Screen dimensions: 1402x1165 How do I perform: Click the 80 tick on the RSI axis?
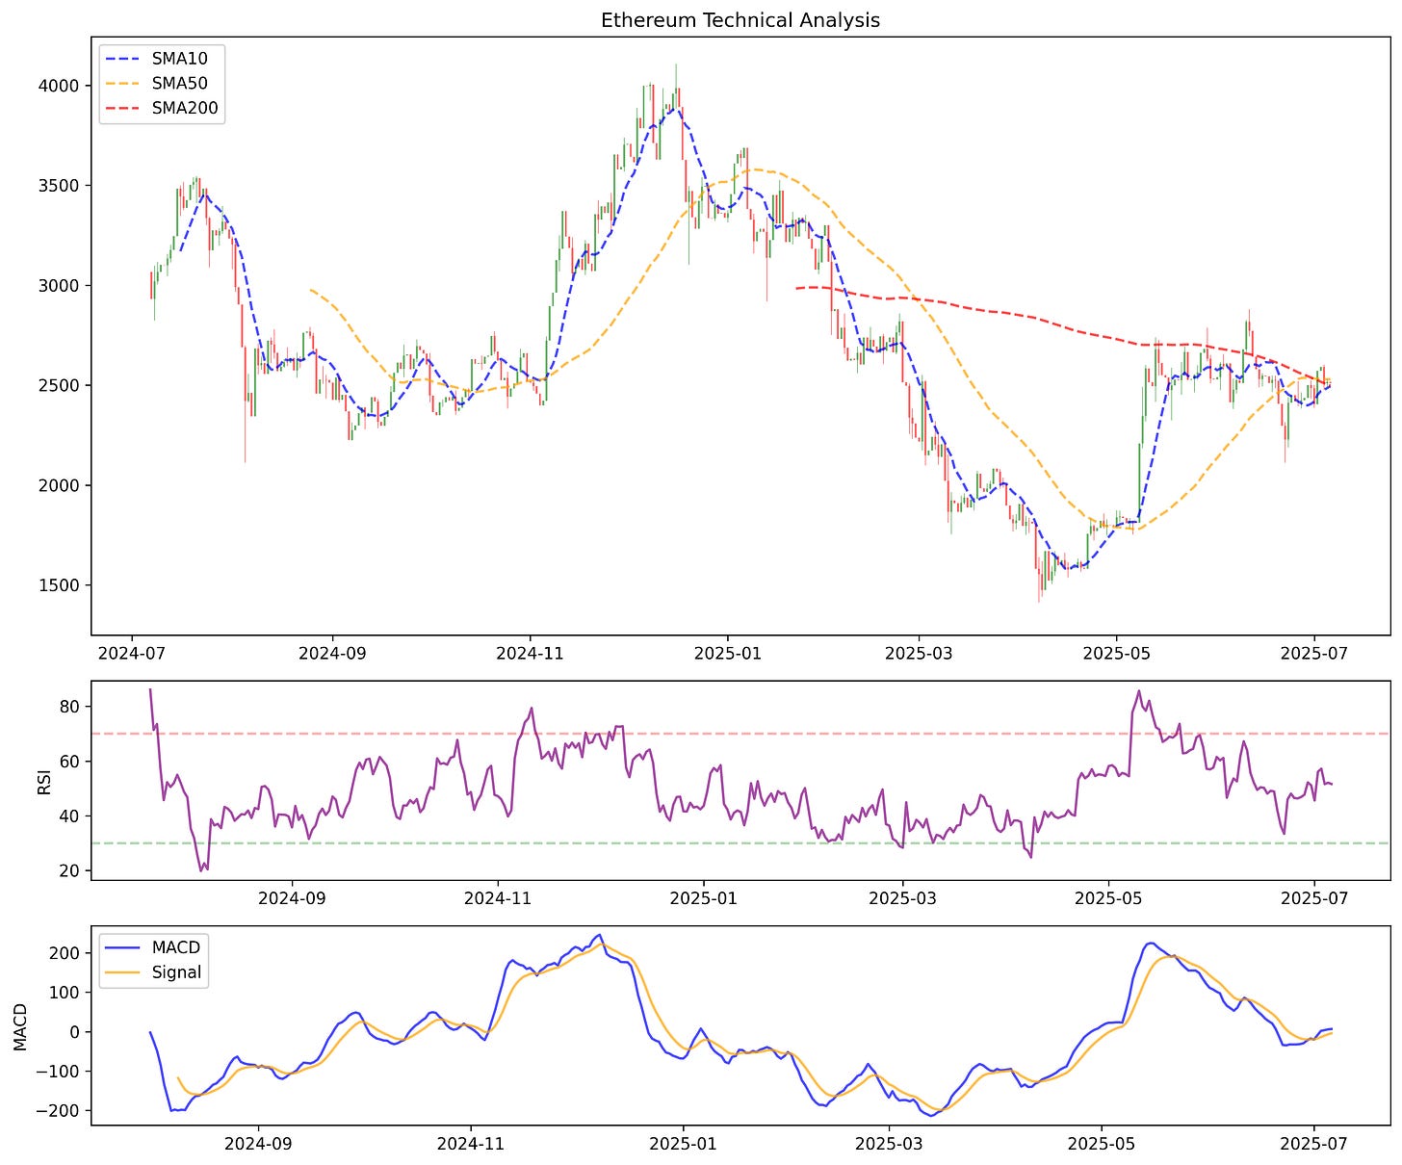pos(71,707)
